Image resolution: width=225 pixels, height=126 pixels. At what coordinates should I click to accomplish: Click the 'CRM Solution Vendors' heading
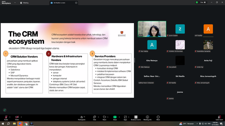point(24,57)
